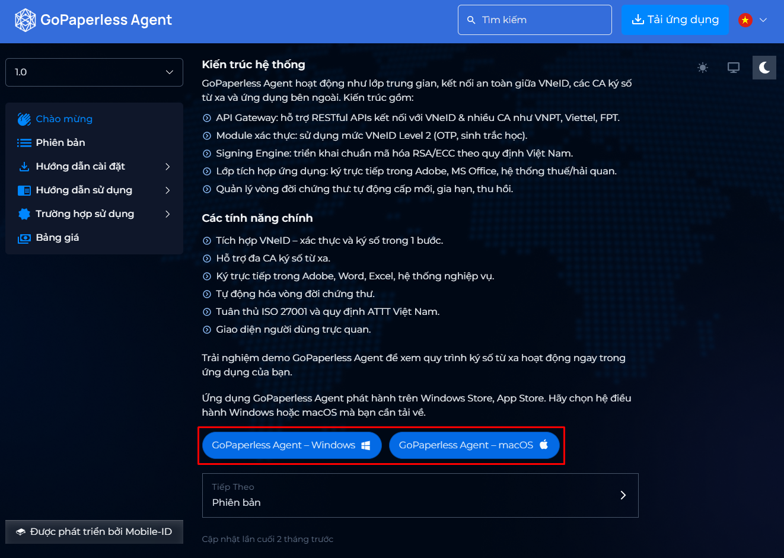Click the line starting 'Ký trực tiếp trong Adobe'

(x=355, y=276)
